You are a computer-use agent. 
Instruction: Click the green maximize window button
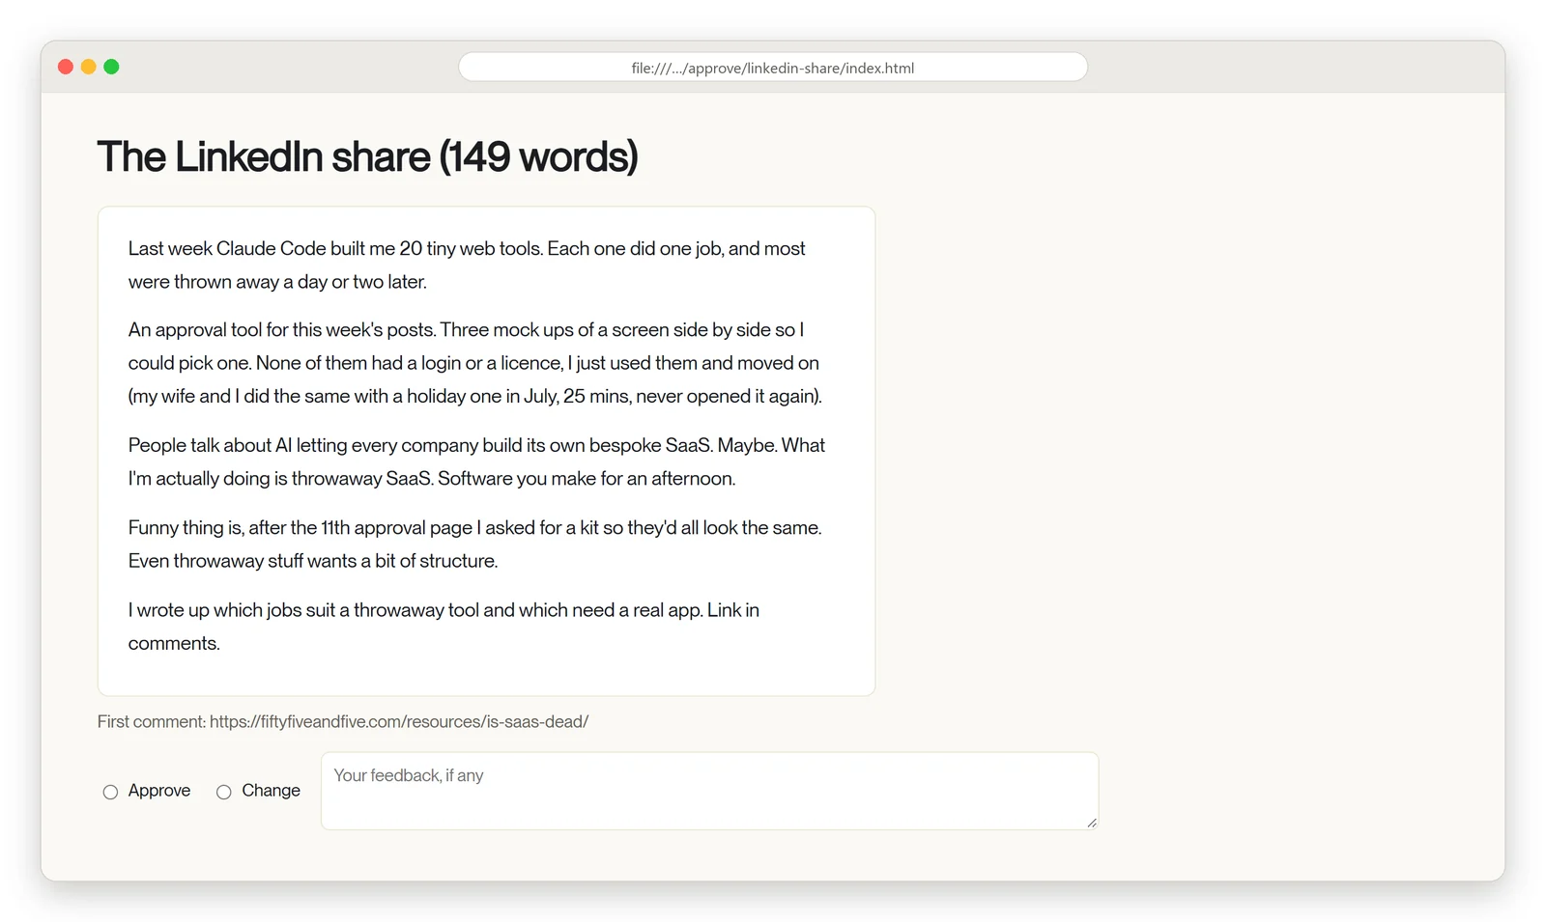[x=111, y=67]
